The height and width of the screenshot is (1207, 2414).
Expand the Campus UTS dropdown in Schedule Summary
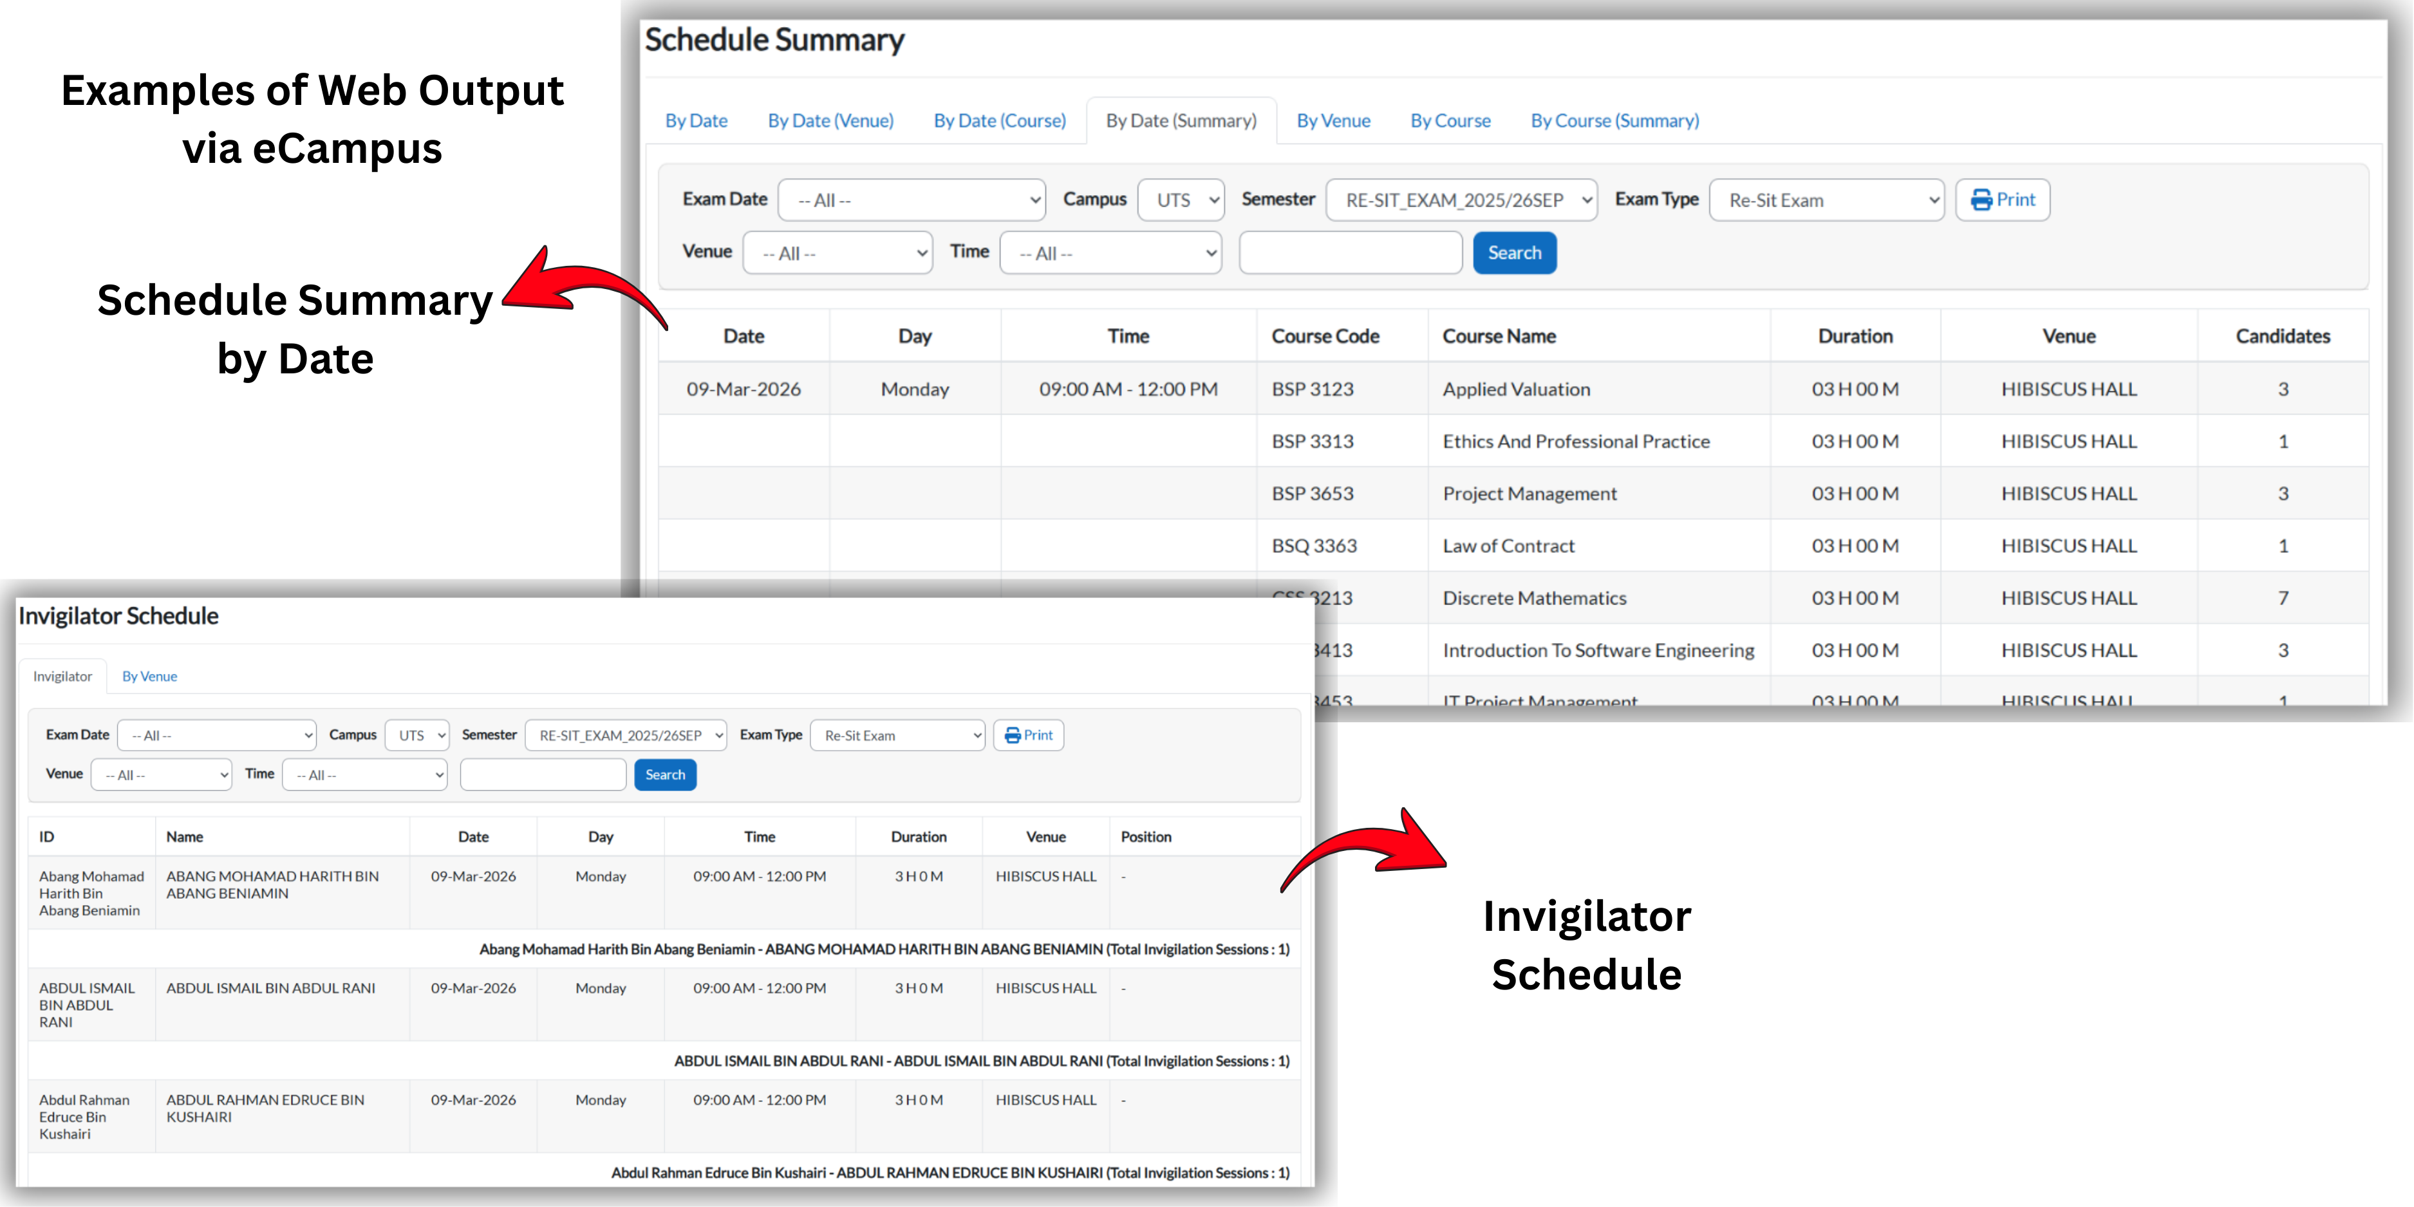[x=1181, y=201]
